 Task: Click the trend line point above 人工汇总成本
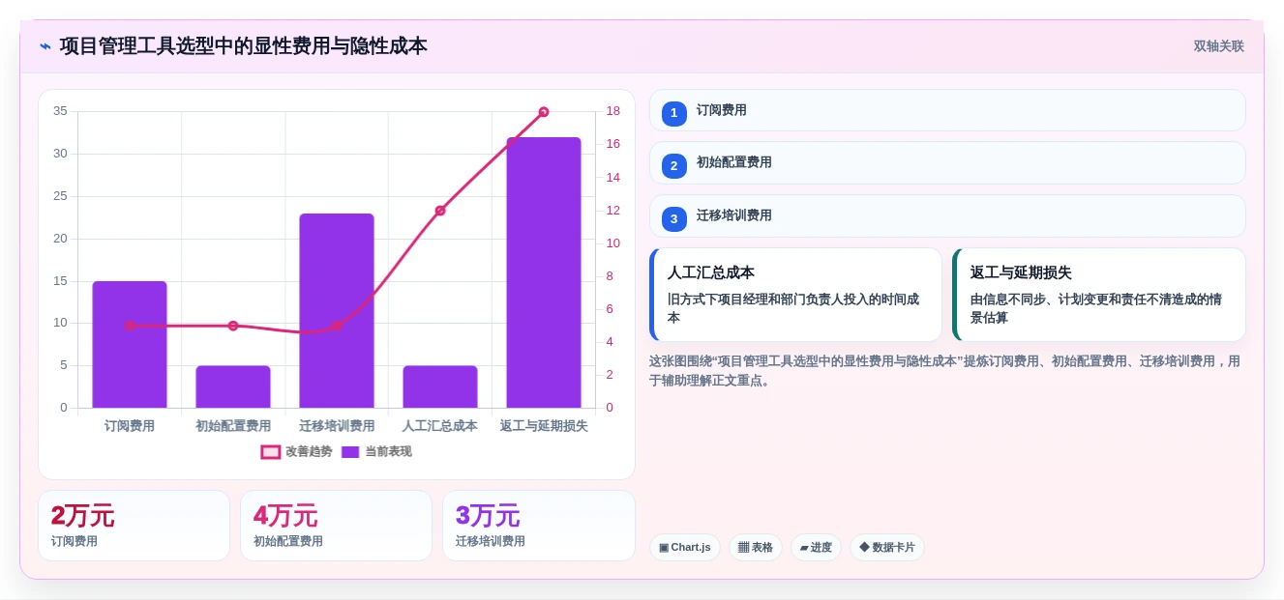click(440, 211)
